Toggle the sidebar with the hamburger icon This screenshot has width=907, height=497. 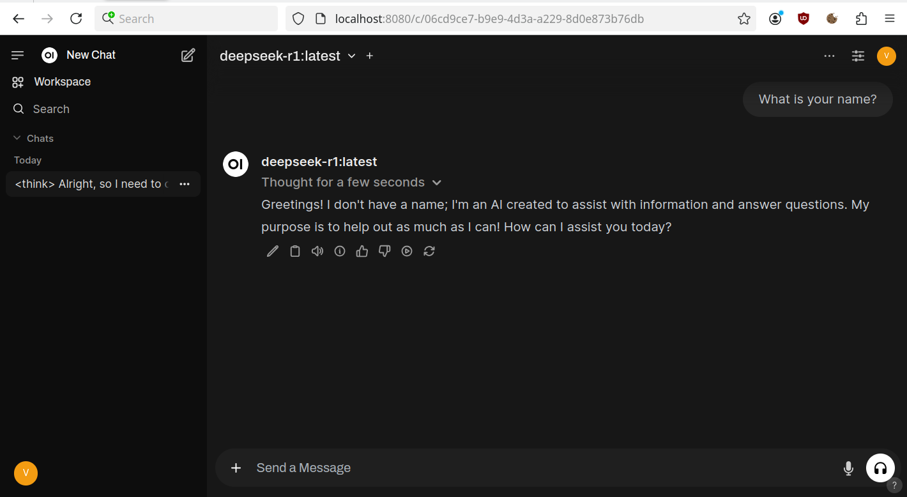pyautogui.click(x=18, y=55)
